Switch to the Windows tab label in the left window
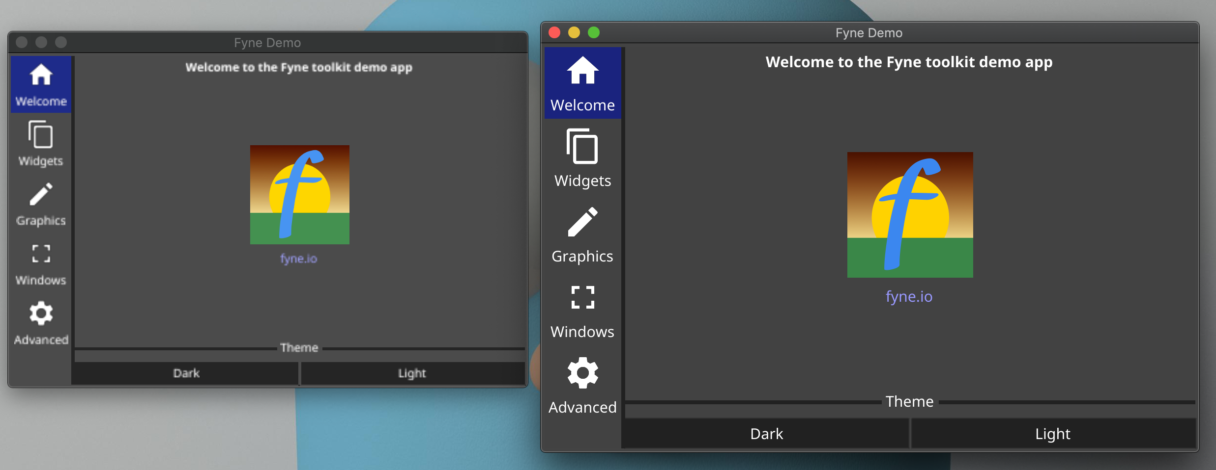 (41, 280)
